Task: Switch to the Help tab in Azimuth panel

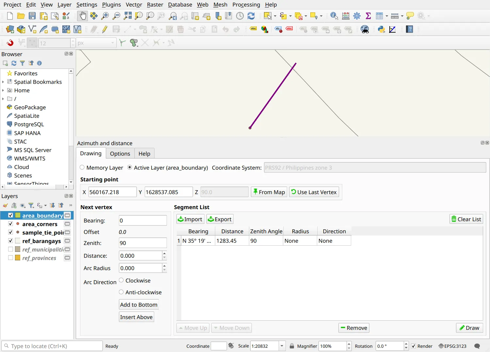Action: point(144,154)
